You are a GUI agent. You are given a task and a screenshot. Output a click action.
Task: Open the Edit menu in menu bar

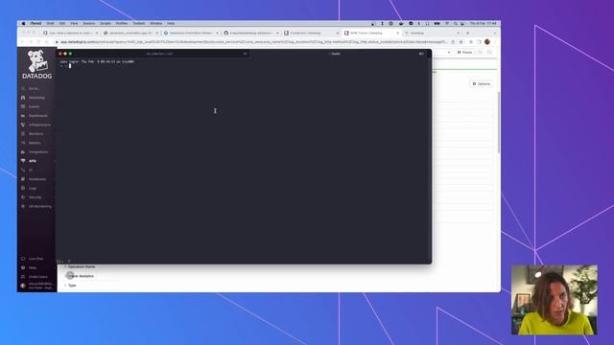61,23
